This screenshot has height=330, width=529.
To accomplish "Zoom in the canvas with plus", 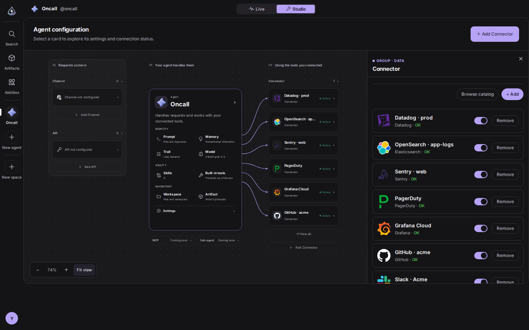I will pos(66,270).
